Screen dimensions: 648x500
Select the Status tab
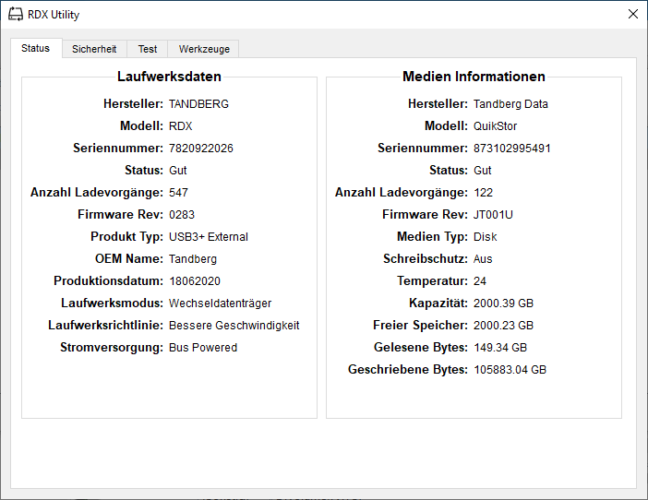coord(36,48)
